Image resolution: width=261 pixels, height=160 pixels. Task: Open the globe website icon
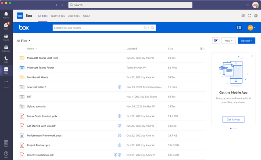(256, 16)
